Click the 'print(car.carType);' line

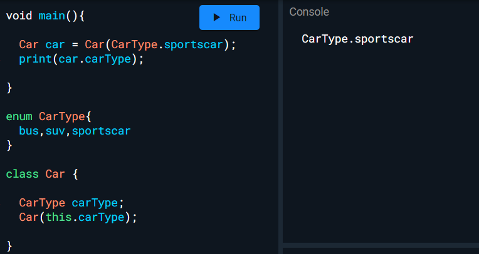coord(82,59)
